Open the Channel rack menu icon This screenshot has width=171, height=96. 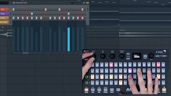pos(14,3)
